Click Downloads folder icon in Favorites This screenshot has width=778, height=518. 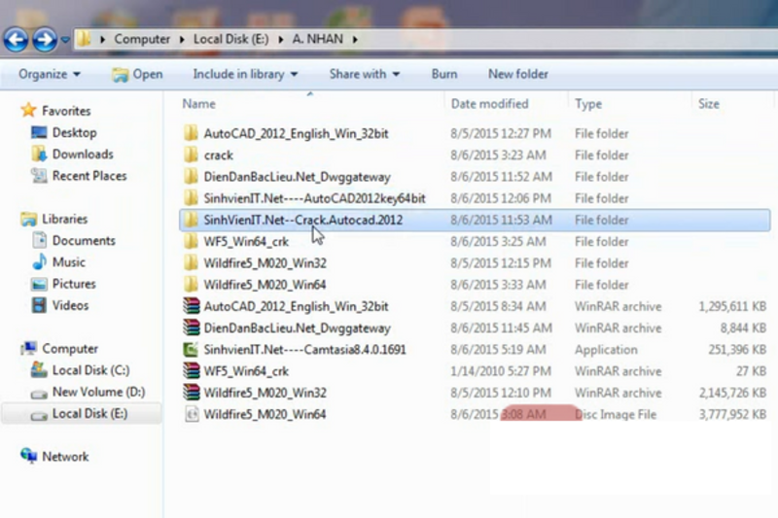[x=39, y=154]
